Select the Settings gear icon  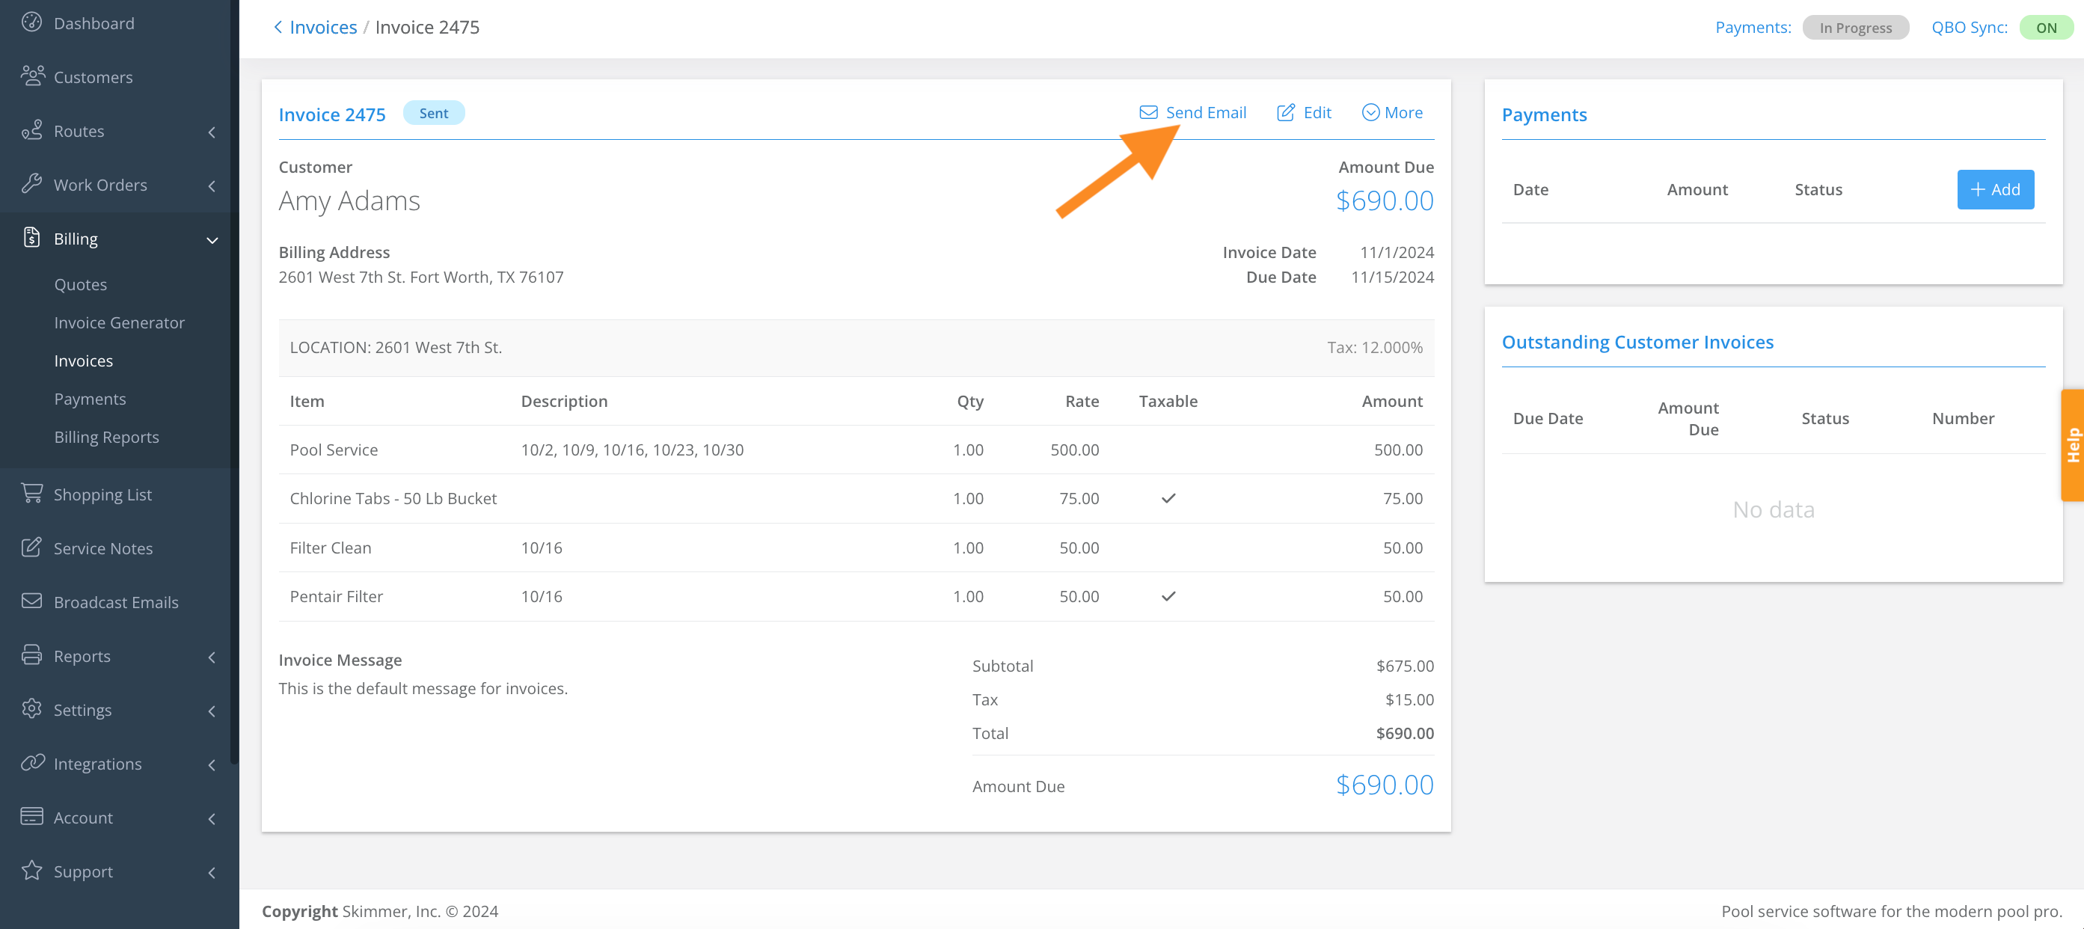(x=31, y=709)
